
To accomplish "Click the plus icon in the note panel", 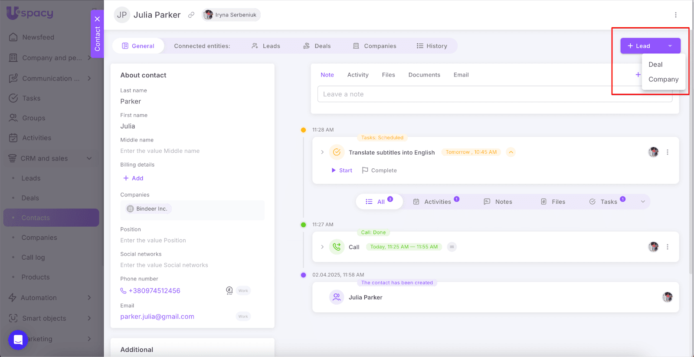I will point(638,75).
